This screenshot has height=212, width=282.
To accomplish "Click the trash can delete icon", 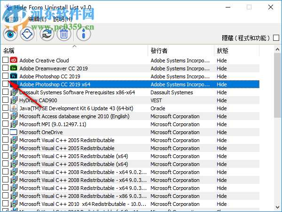I will coord(64,34).
